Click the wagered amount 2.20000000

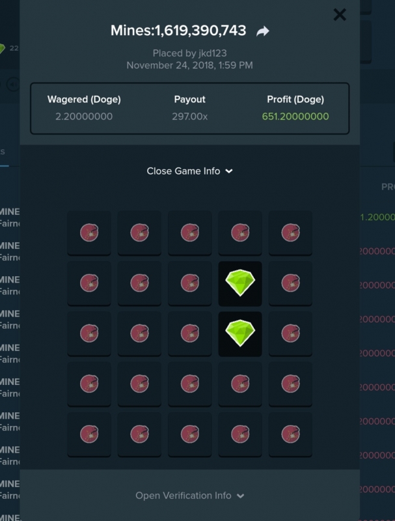[84, 117]
